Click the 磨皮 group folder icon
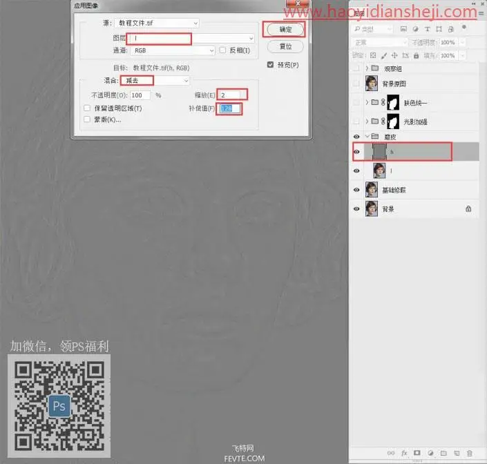This screenshot has height=464, width=487. point(375,136)
